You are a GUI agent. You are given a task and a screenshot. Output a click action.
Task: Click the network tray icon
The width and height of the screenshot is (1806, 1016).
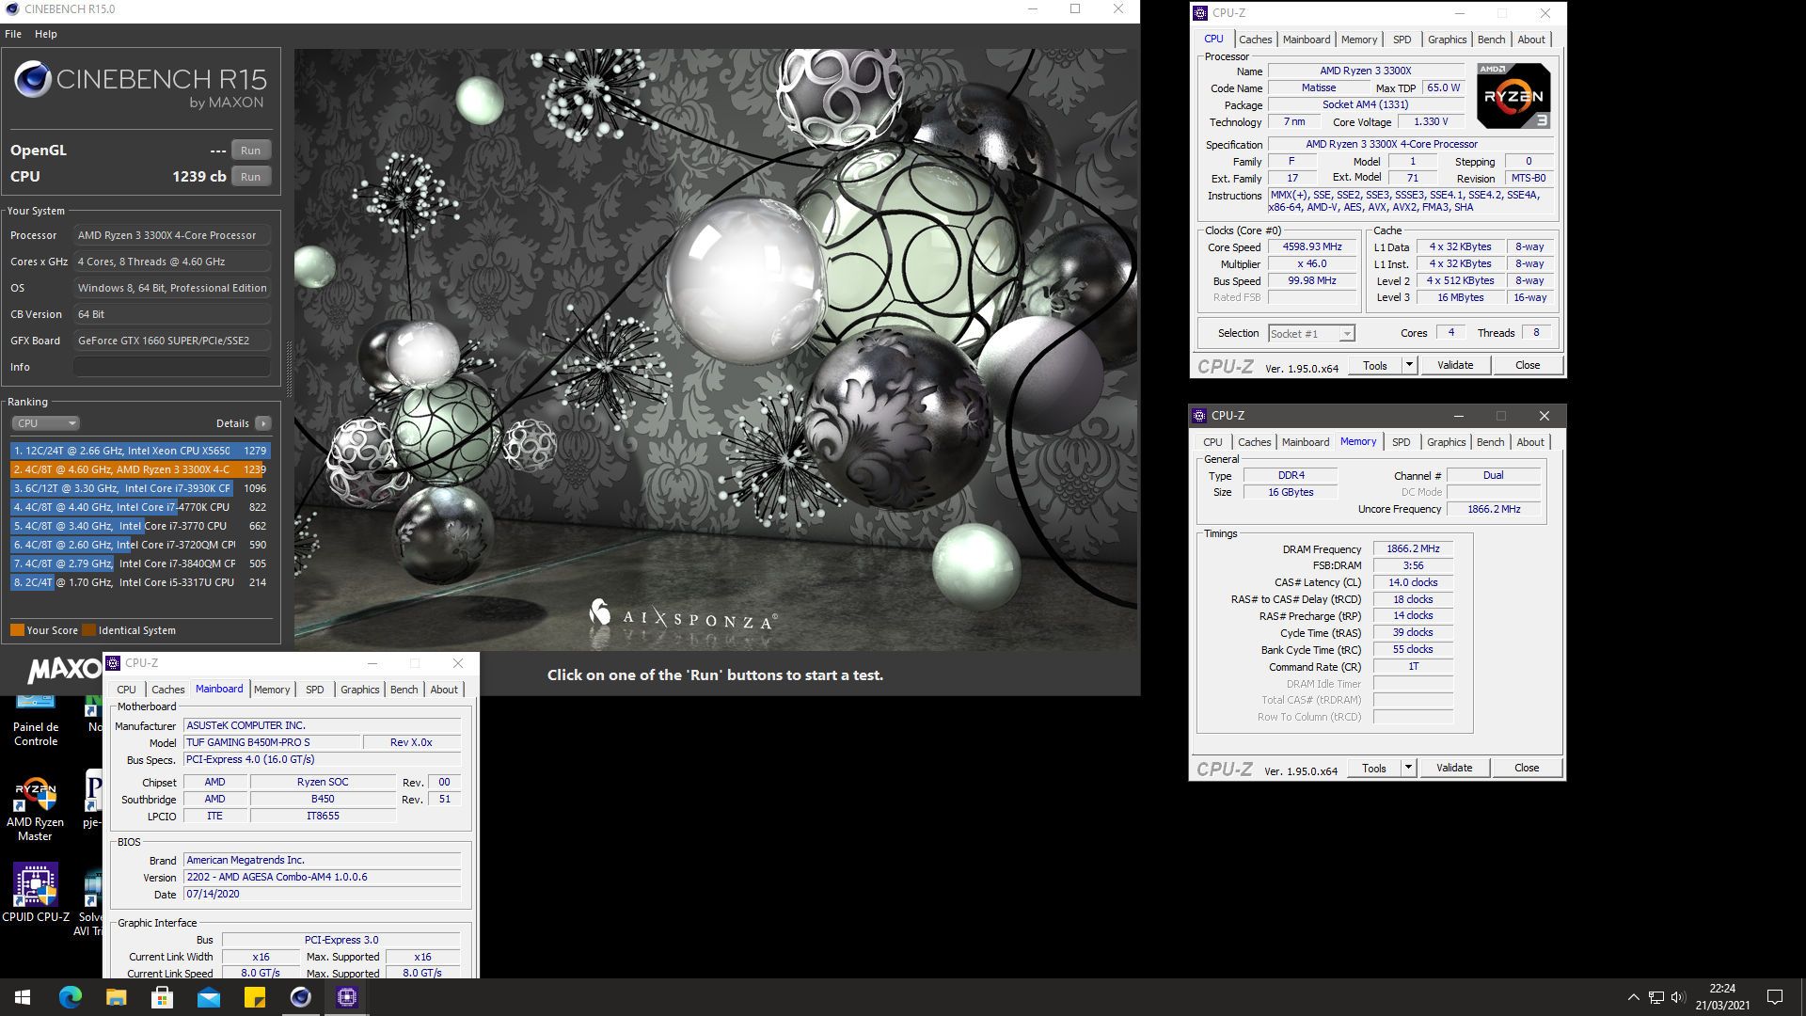click(x=1656, y=997)
